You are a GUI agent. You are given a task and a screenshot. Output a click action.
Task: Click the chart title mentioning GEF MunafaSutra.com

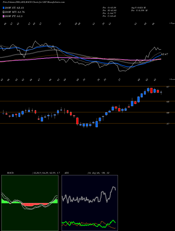34,2
